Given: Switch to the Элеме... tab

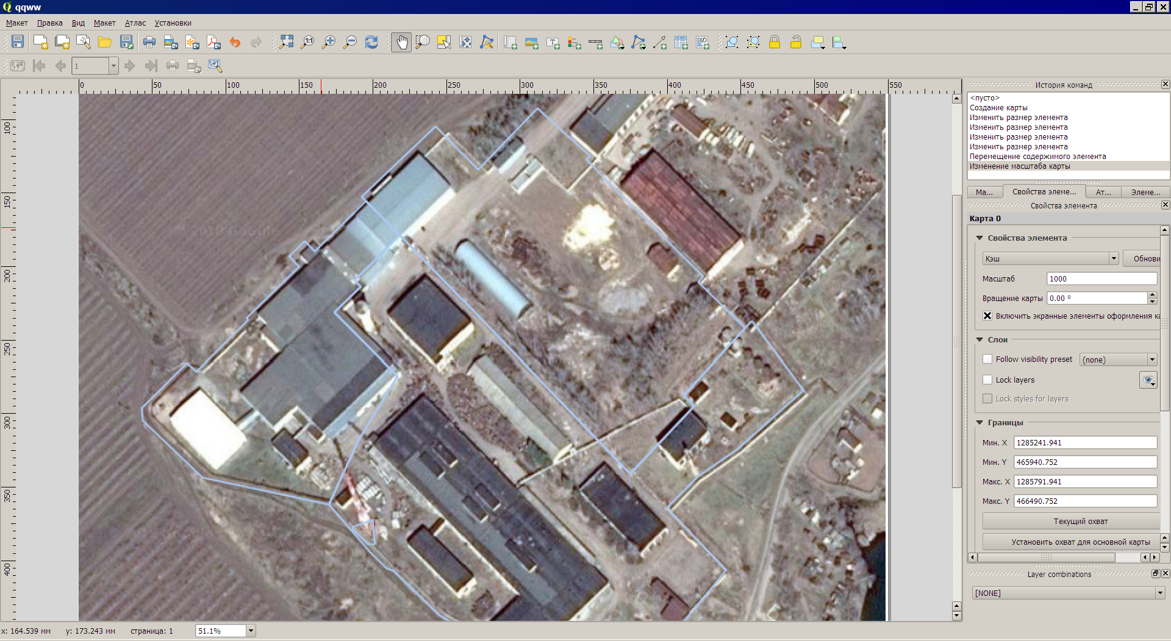Looking at the screenshot, I should 1145,192.
